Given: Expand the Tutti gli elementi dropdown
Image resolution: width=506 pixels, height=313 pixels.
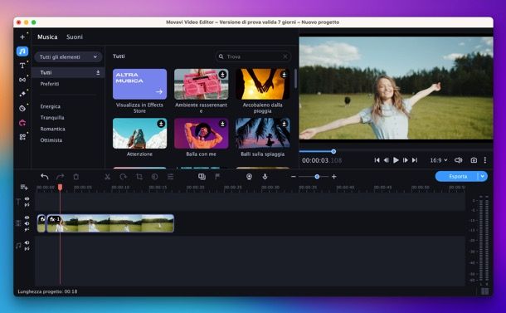Looking at the screenshot, I should coord(68,56).
